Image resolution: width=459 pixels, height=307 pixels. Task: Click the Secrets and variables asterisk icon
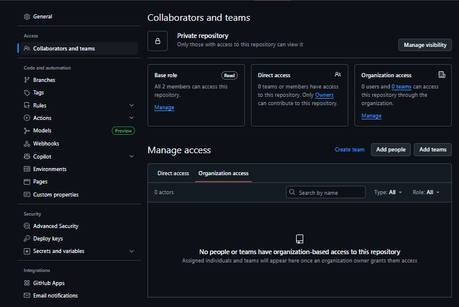point(27,251)
